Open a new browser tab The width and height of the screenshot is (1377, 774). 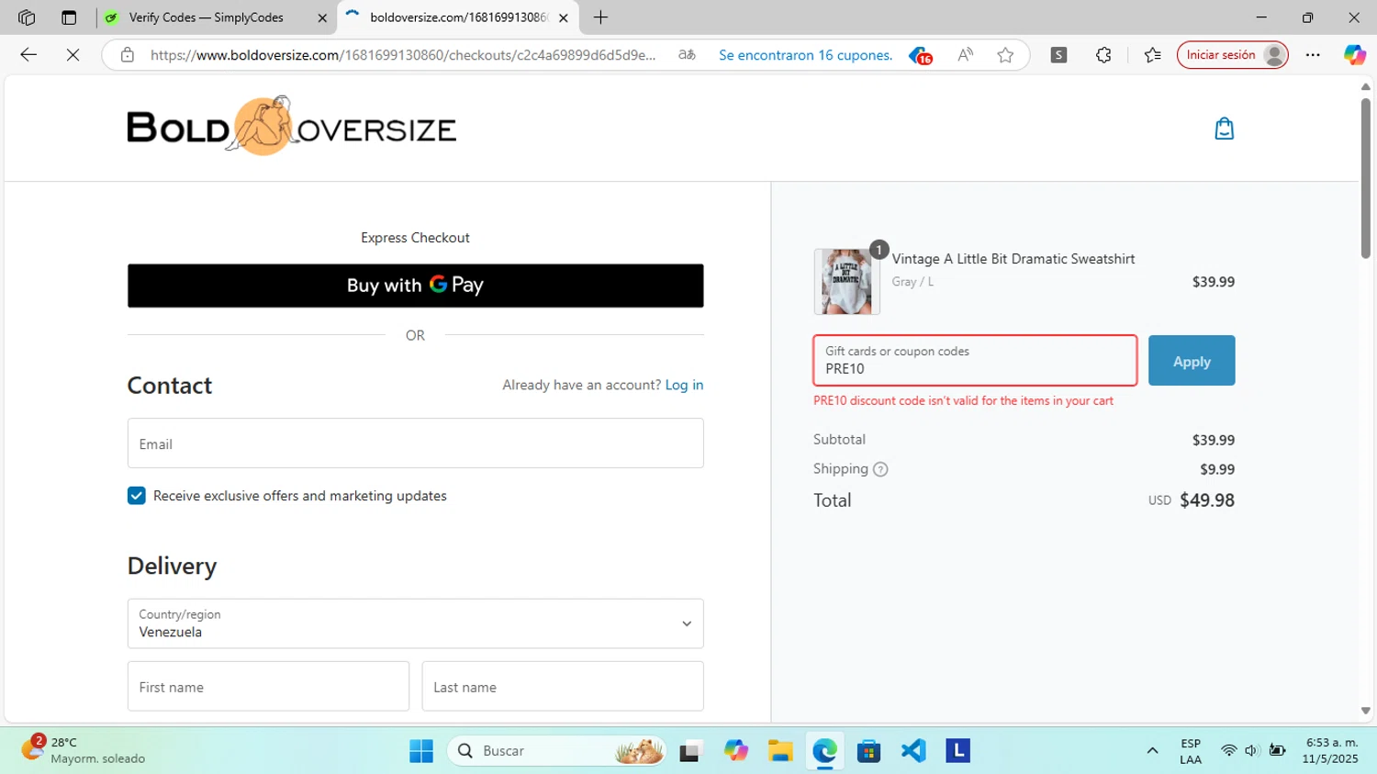(x=600, y=17)
